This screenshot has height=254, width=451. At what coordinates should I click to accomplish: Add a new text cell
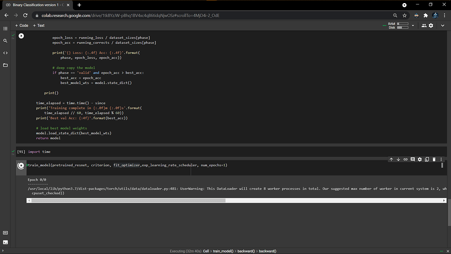click(x=39, y=25)
